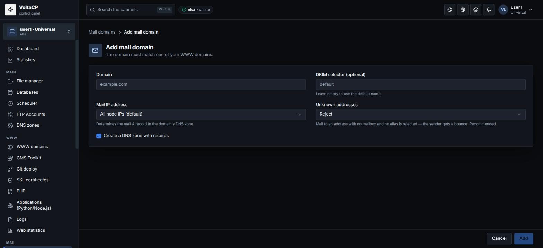Viewport: 543px width, 248px height.
Task: Open the language globe icon
Action: (x=463, y=10)
